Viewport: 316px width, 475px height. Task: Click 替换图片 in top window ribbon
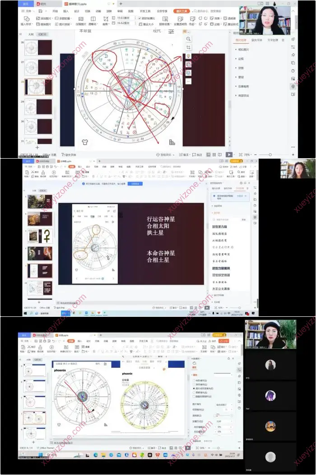coord(44,24)
